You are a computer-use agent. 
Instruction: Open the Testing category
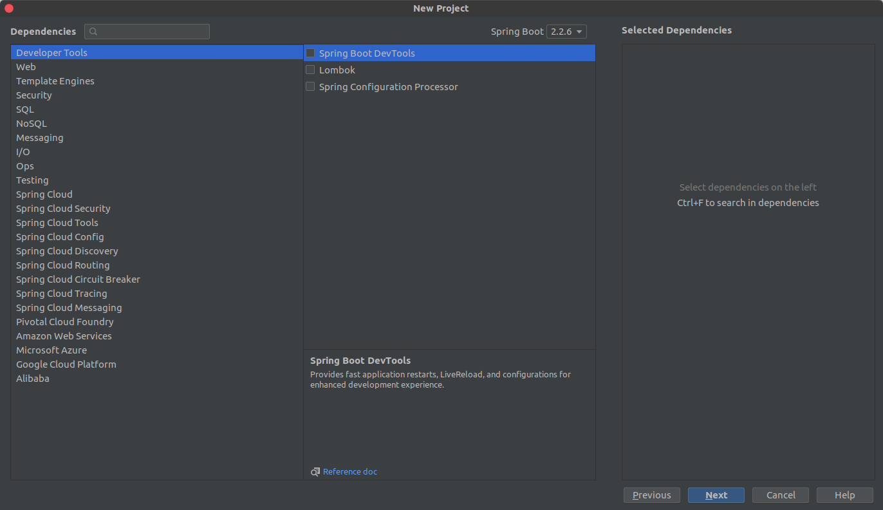(x=157, y=180)
